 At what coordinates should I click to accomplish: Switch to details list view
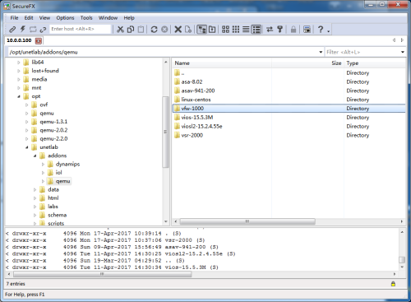(x=256, y=29)
